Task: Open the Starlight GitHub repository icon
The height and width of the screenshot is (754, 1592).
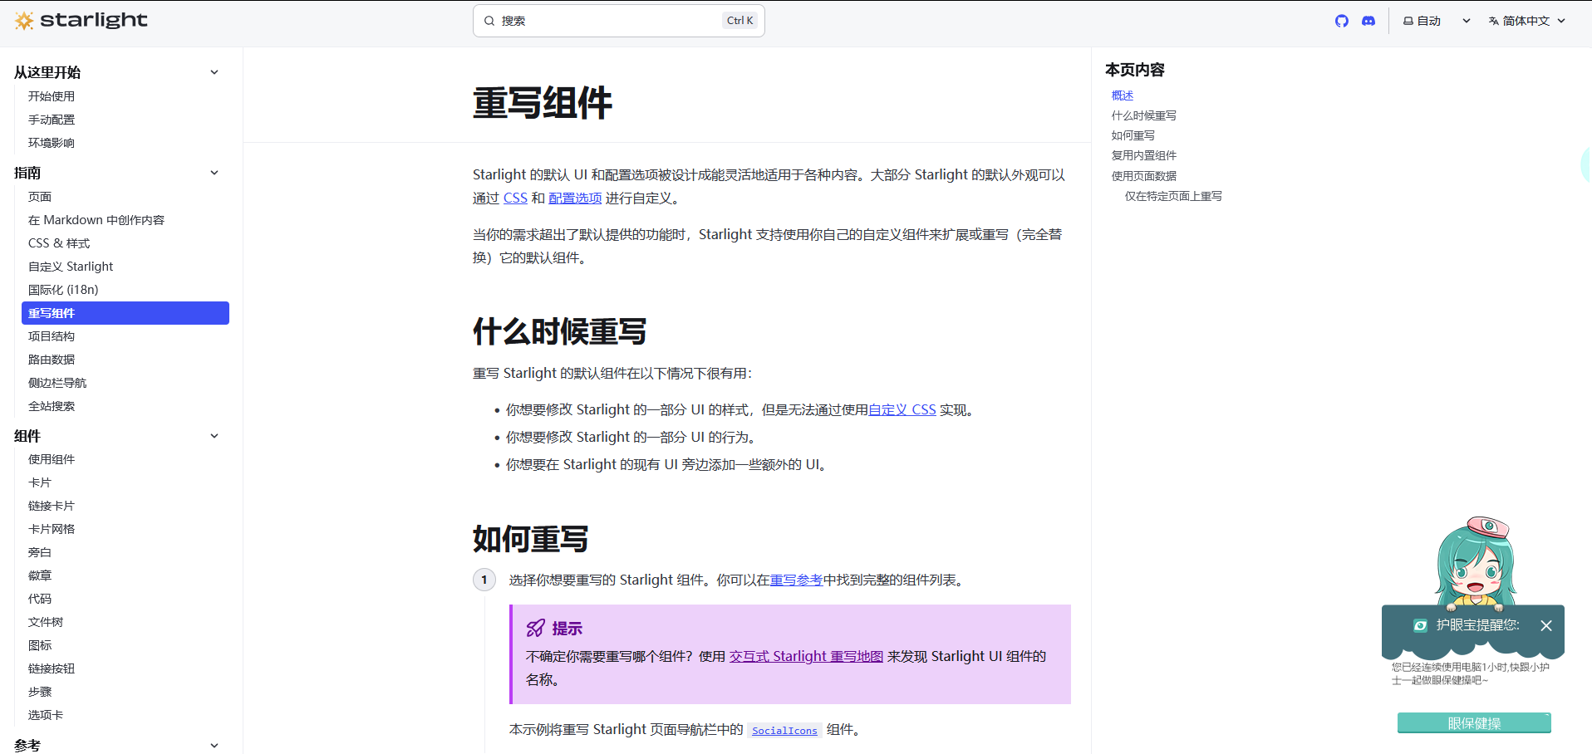Action: tap(1341, 20)
